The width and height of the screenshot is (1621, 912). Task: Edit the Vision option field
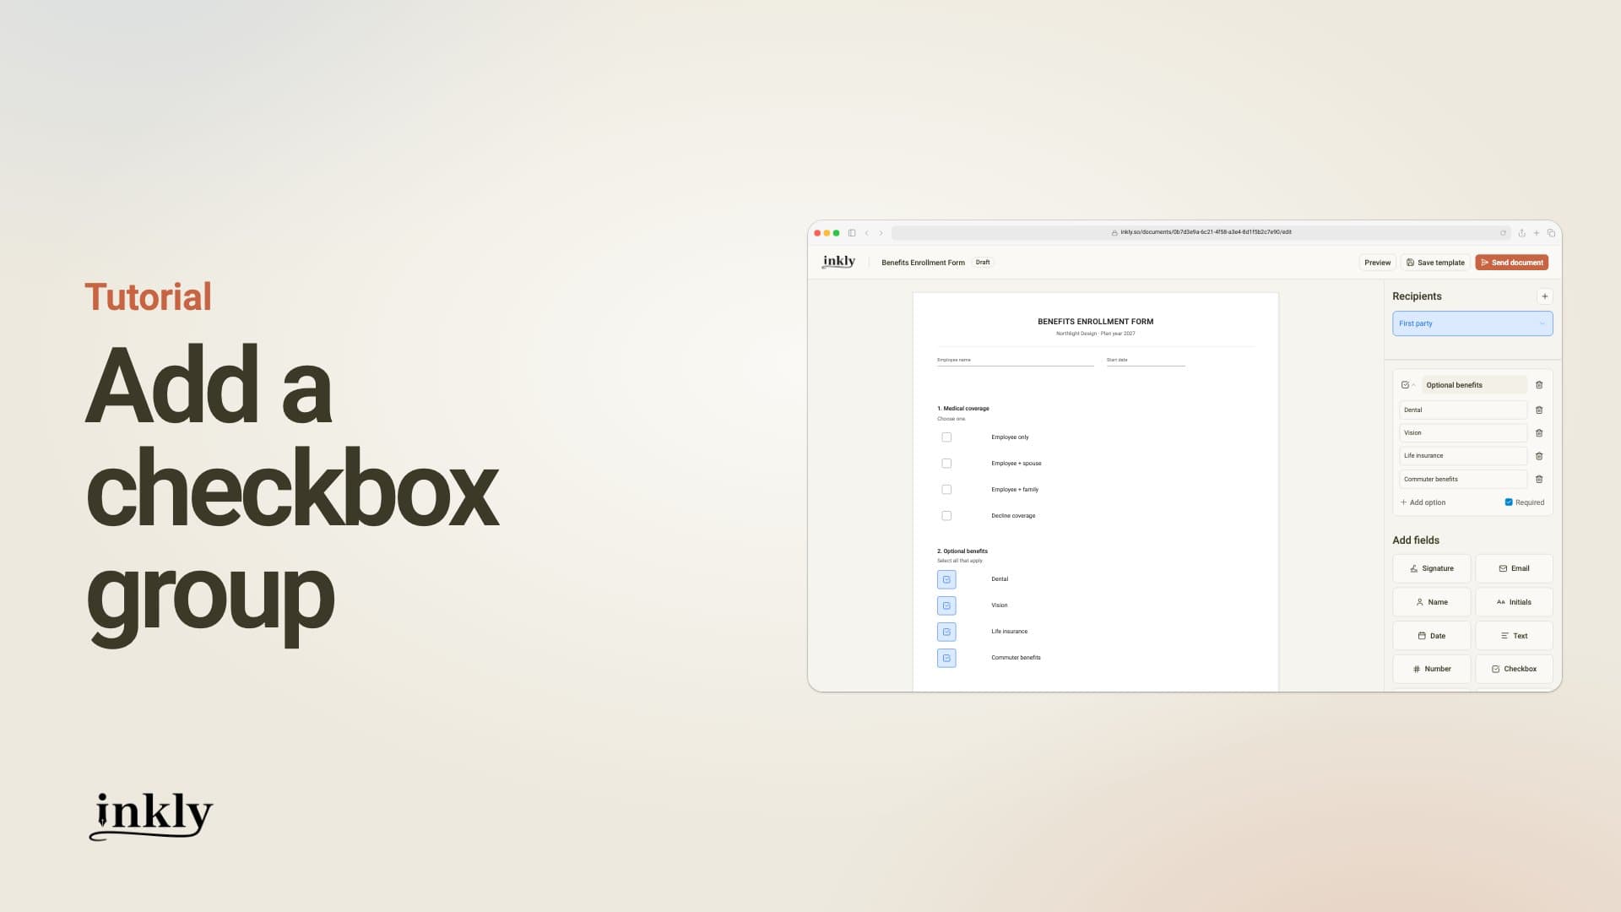[1463, 433]
